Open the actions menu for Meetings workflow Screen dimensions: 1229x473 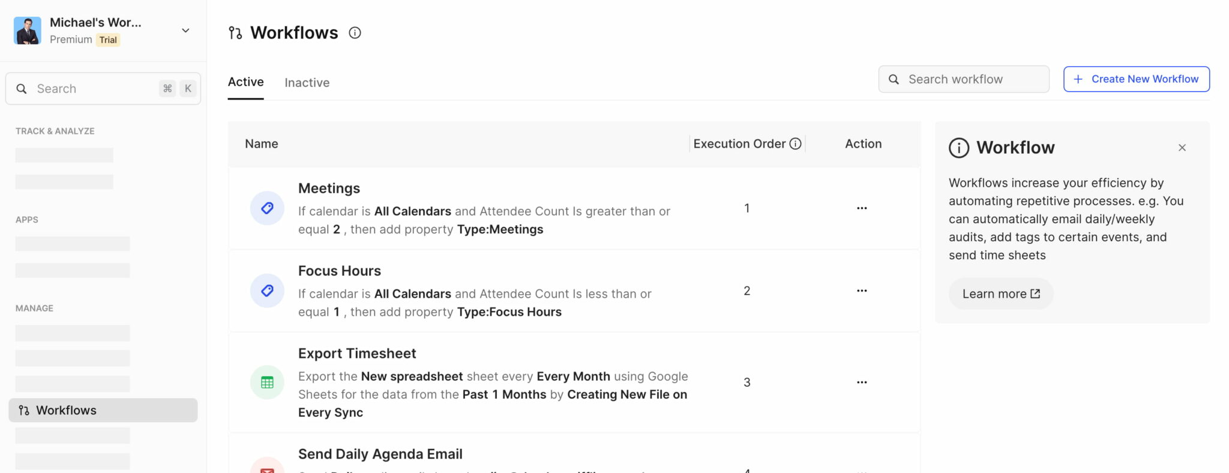point(862,208)
